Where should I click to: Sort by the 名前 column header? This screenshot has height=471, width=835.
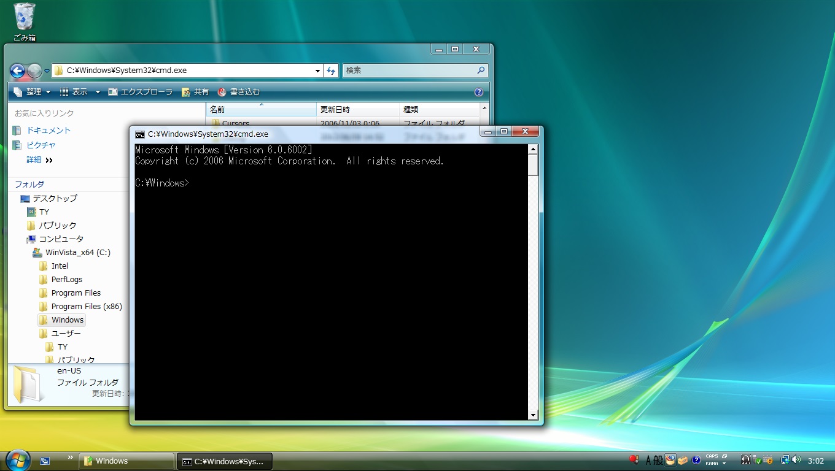[x=261, y=109]
